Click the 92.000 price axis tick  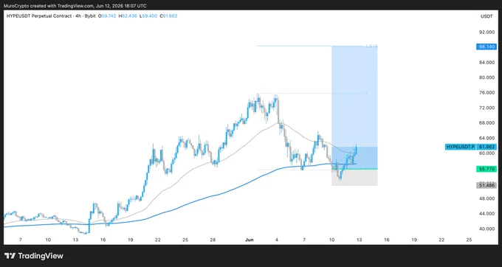486,32
